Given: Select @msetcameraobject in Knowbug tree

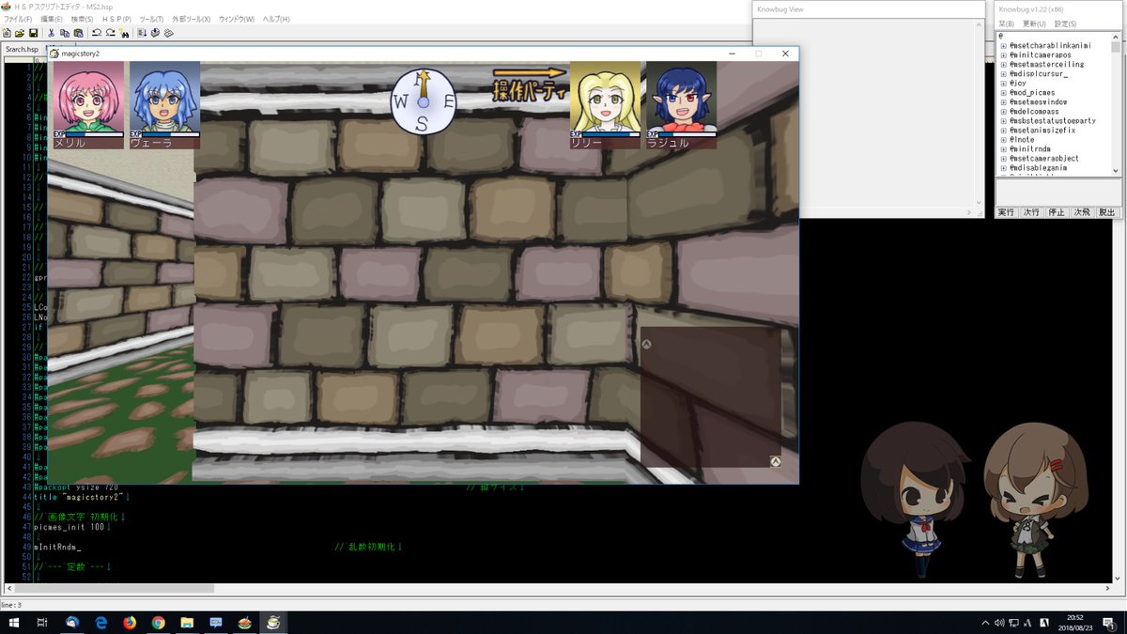Looking at the screenshot, I should coord(1044,159).
